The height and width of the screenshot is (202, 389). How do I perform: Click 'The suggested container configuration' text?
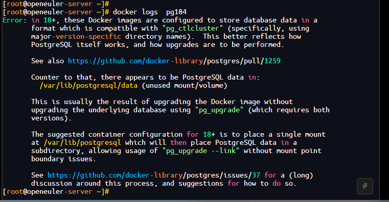pyautogui.click(x=107, y=135)
